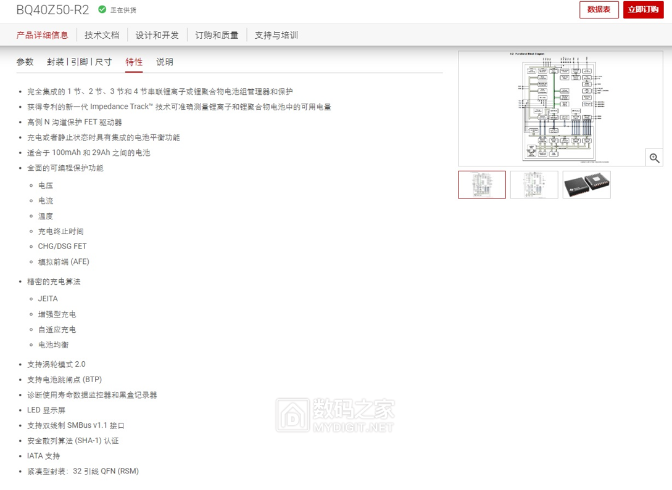Open the 设计和开发 tab
Image resolution: width=672 pixels, height=490 pixels.
[x=157, y=35]
